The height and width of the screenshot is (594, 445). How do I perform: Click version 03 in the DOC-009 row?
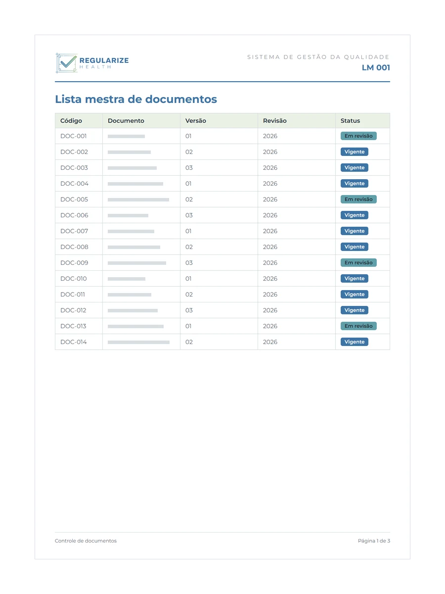[x=189, y=263]
